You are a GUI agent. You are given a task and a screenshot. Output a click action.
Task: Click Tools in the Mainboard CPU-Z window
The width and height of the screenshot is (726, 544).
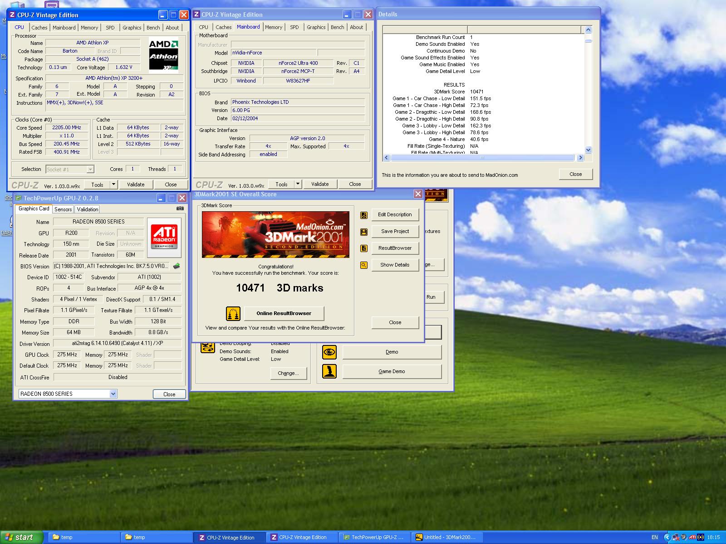[281, 184]
